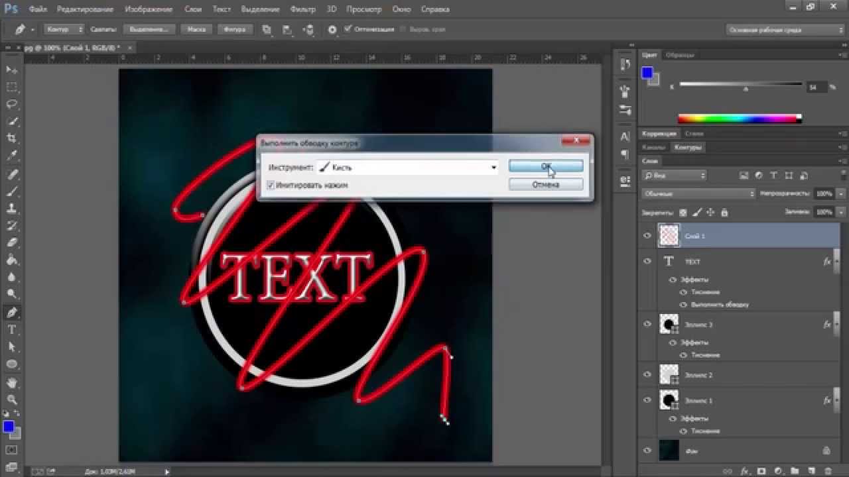Click the add layer mask icon
The image size is (849, 477).
tap(761, 471)
